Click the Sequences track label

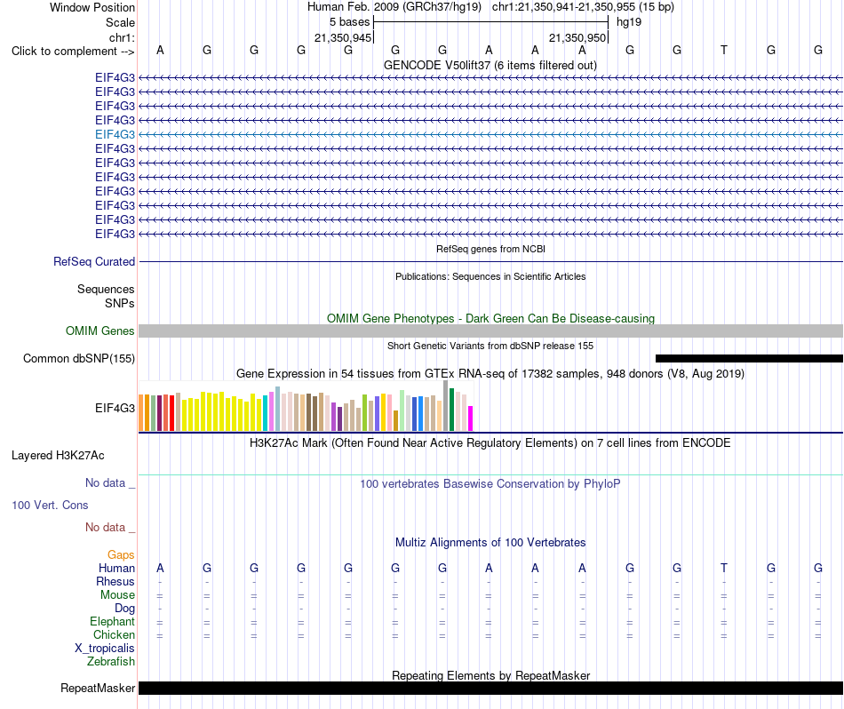pos(106,289)
